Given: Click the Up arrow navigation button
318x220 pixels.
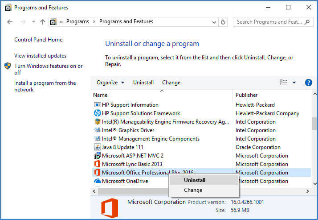Looking at the screenshot, I should [x=43, y=21].
